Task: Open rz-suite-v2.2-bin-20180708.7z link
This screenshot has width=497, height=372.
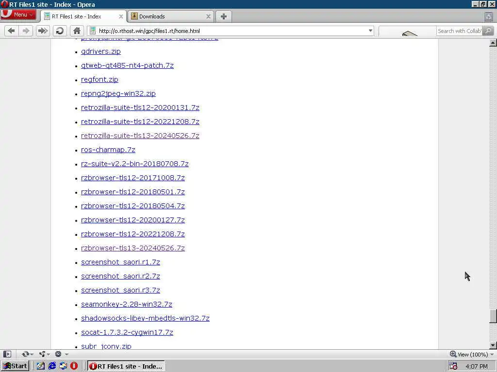Action: pyautogui.click(x=135, y=164)
